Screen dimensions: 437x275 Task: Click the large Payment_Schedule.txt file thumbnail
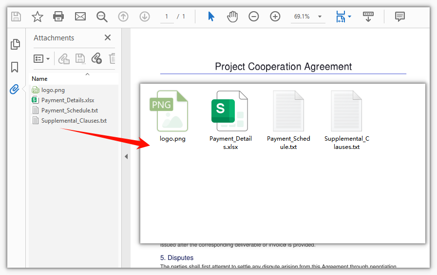click(x=288, y=111)
